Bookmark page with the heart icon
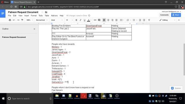The width and height of the screenshot is (185, 104). (x=176, y=7)
